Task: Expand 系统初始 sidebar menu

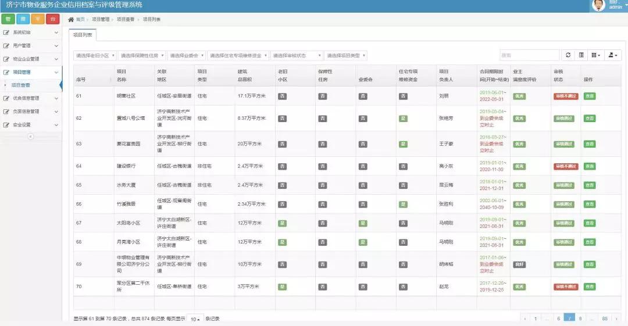Action: pyautogui.click(x=31, y=33)
